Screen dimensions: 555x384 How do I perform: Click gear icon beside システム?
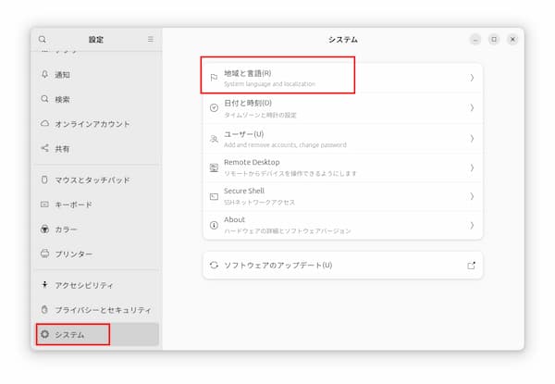pos(44,334)
